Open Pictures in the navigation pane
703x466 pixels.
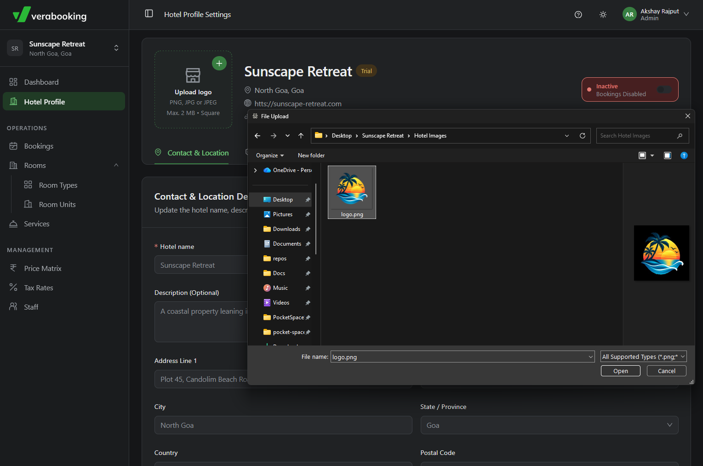coord(280,214)
